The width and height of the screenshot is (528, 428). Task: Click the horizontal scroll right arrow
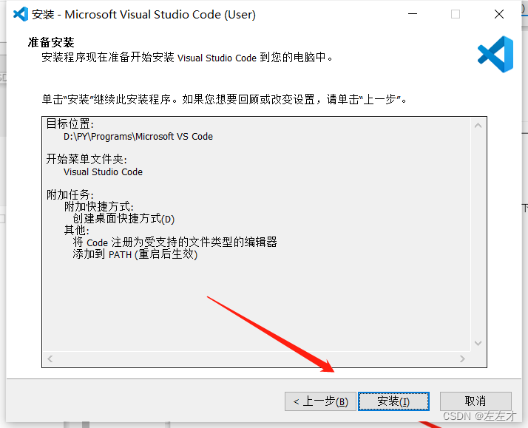click(462, 359)
